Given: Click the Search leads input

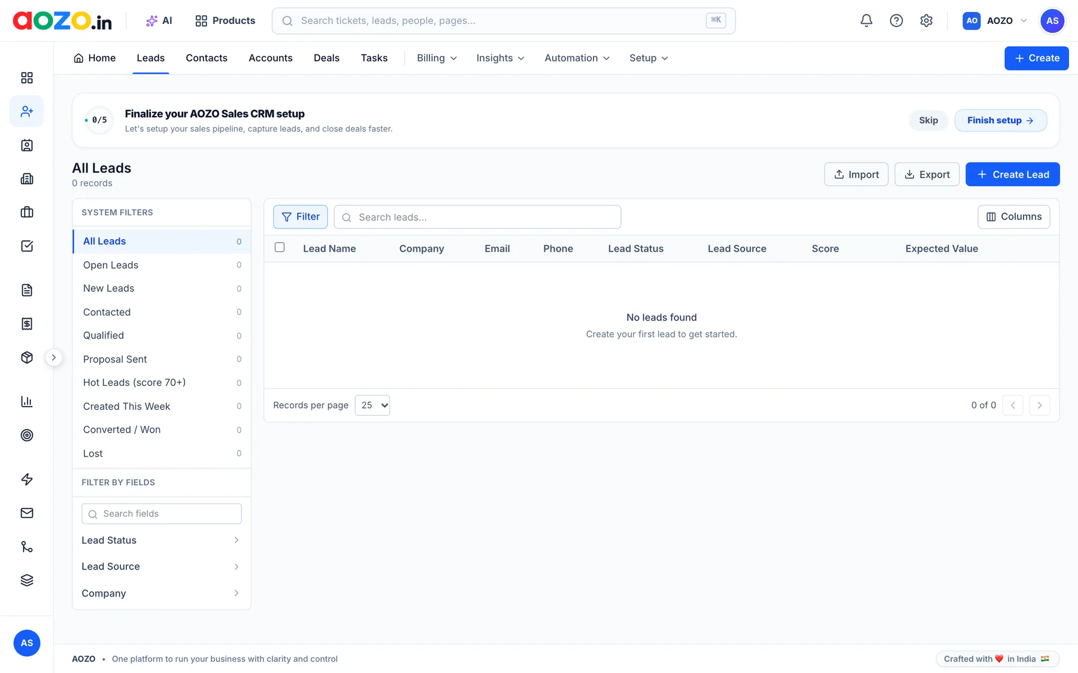Looking at the screenshot, I should pyautogui.click(x=477, y=217).
